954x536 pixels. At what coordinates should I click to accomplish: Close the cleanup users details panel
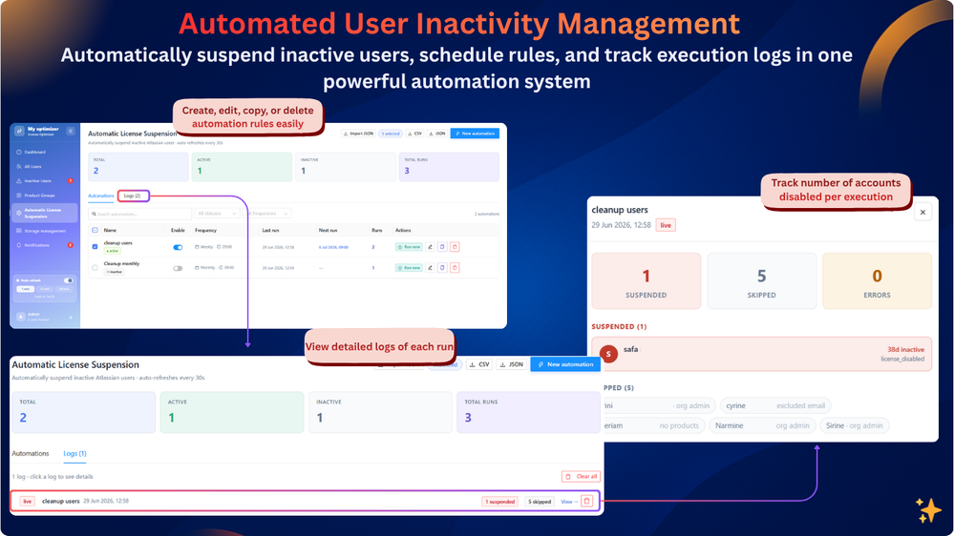click(923, 212)
